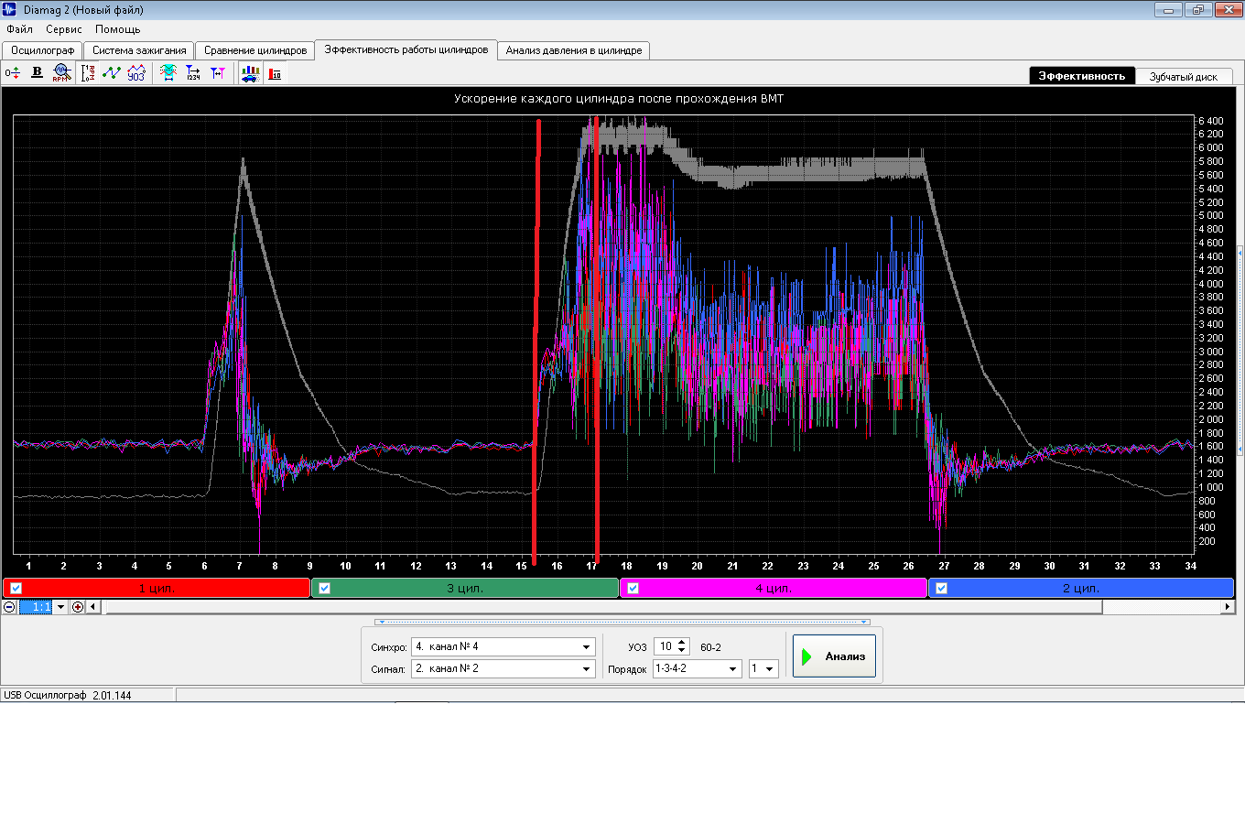The image size is (1245, 824).
Task: Click the horizontal scrollbar right arrow
Action: (1228, 607)
